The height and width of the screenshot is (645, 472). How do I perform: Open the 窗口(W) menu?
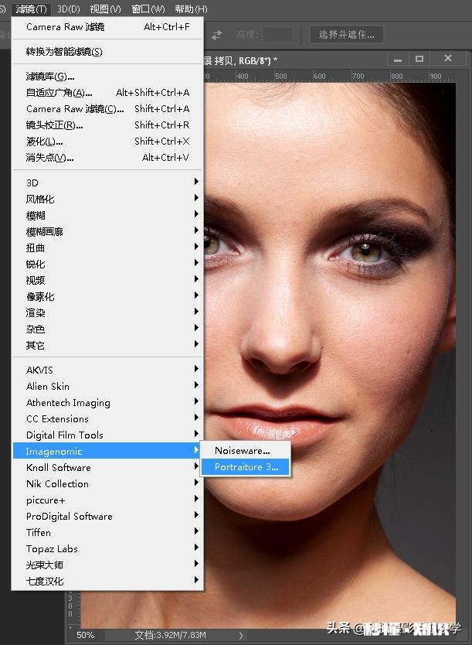[148, 9]
